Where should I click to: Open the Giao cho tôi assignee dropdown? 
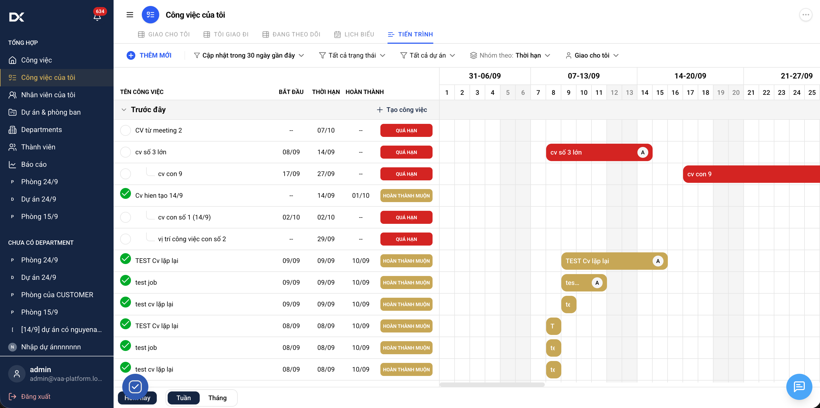592,55
